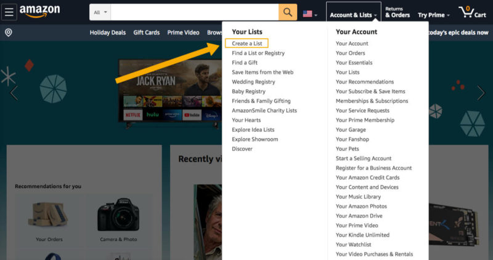This screenshot has width=493, height=260.
Task: Open the All search category dropdown
Action: [100, 12]
